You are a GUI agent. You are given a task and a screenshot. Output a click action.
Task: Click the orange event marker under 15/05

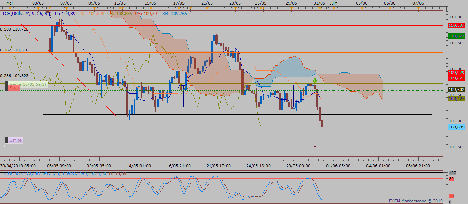coord(150,8)
